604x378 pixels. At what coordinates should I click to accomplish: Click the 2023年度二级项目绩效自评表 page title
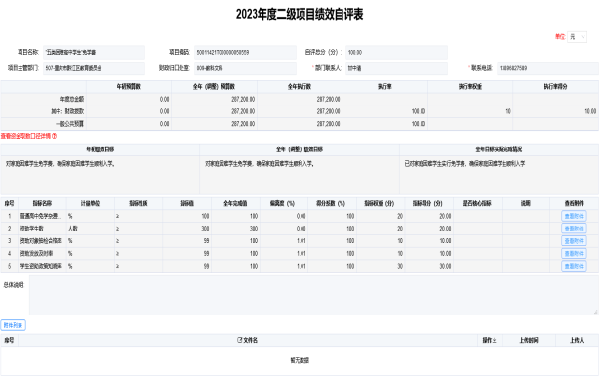(300, 14)
